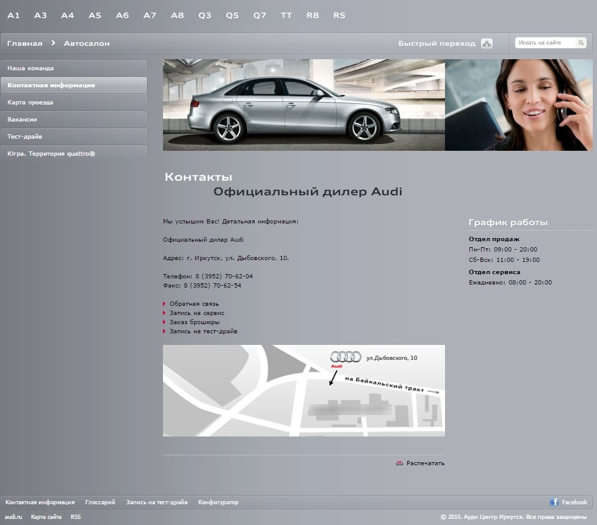
Task: Click Распечатать to print the page
Action: 425,463
